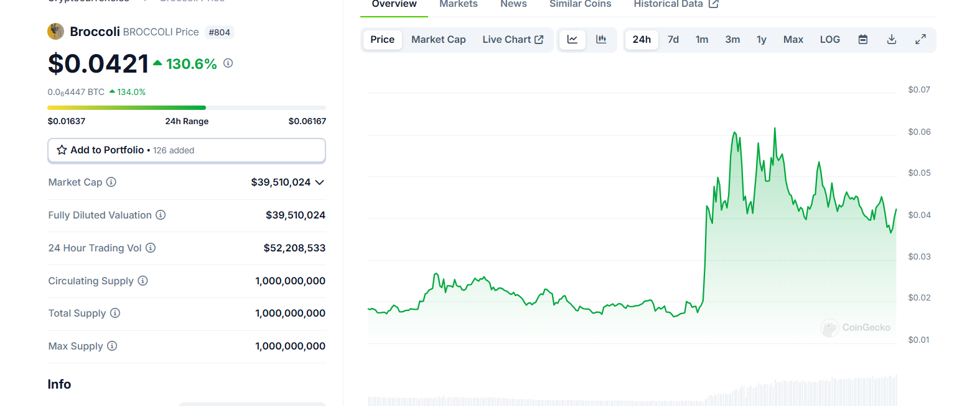This screenshot has height=406, width=962.
Task: Open the Markets tab
Action: coord(459,4)
